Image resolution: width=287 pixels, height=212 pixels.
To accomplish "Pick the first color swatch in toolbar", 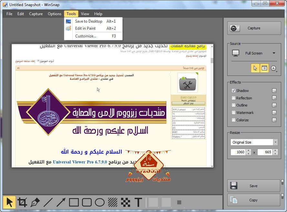I will click(x=153, y=202).
